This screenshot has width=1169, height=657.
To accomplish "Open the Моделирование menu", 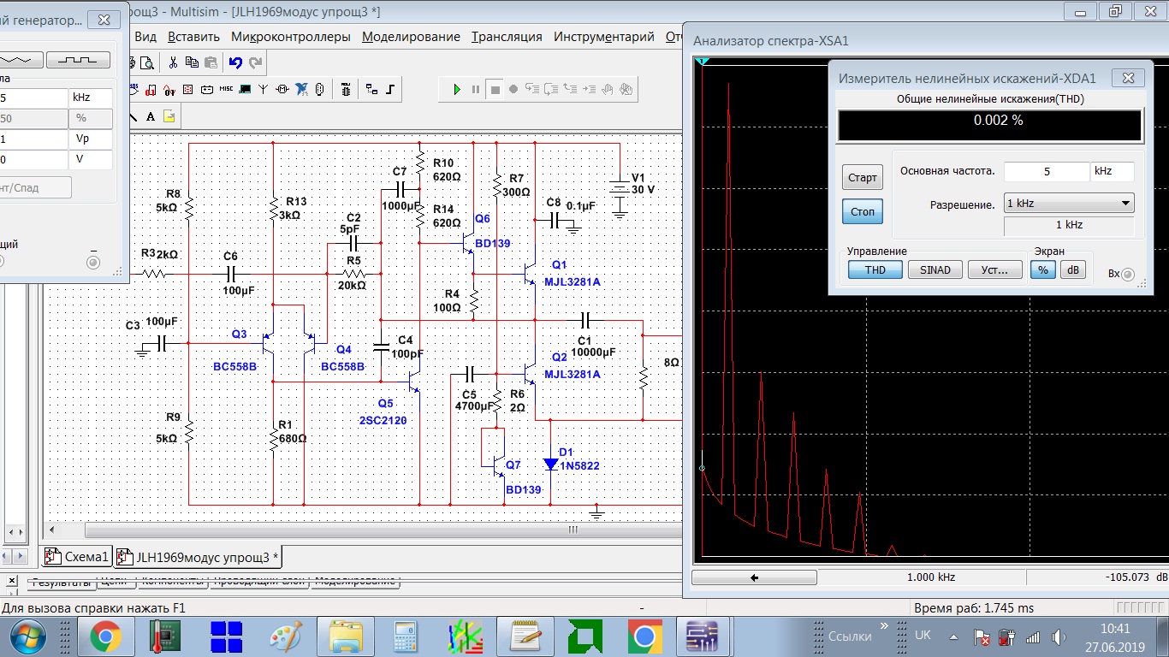I will pos(411,37).
